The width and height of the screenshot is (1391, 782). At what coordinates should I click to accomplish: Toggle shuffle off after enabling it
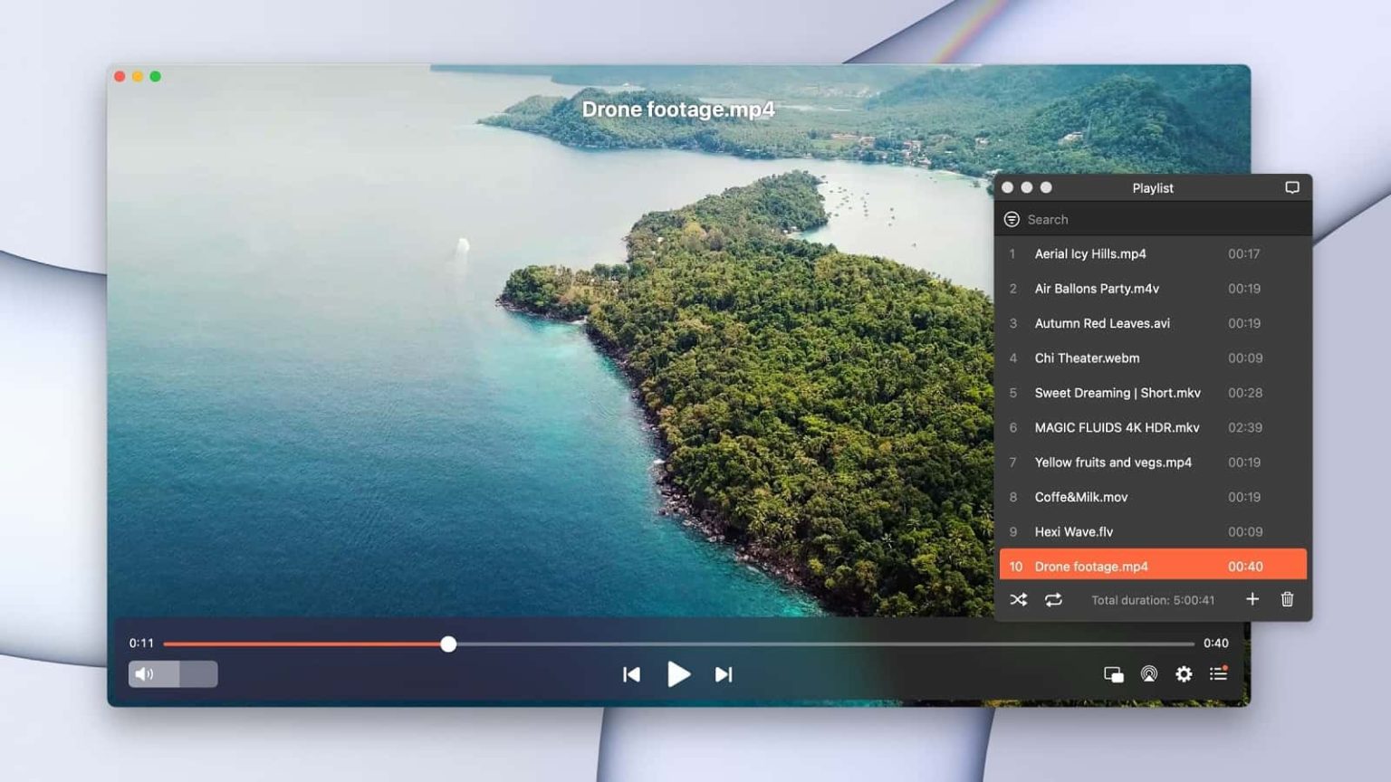(1018, 599)
